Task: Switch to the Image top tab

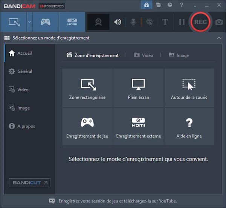Action: tap(179, 55)
